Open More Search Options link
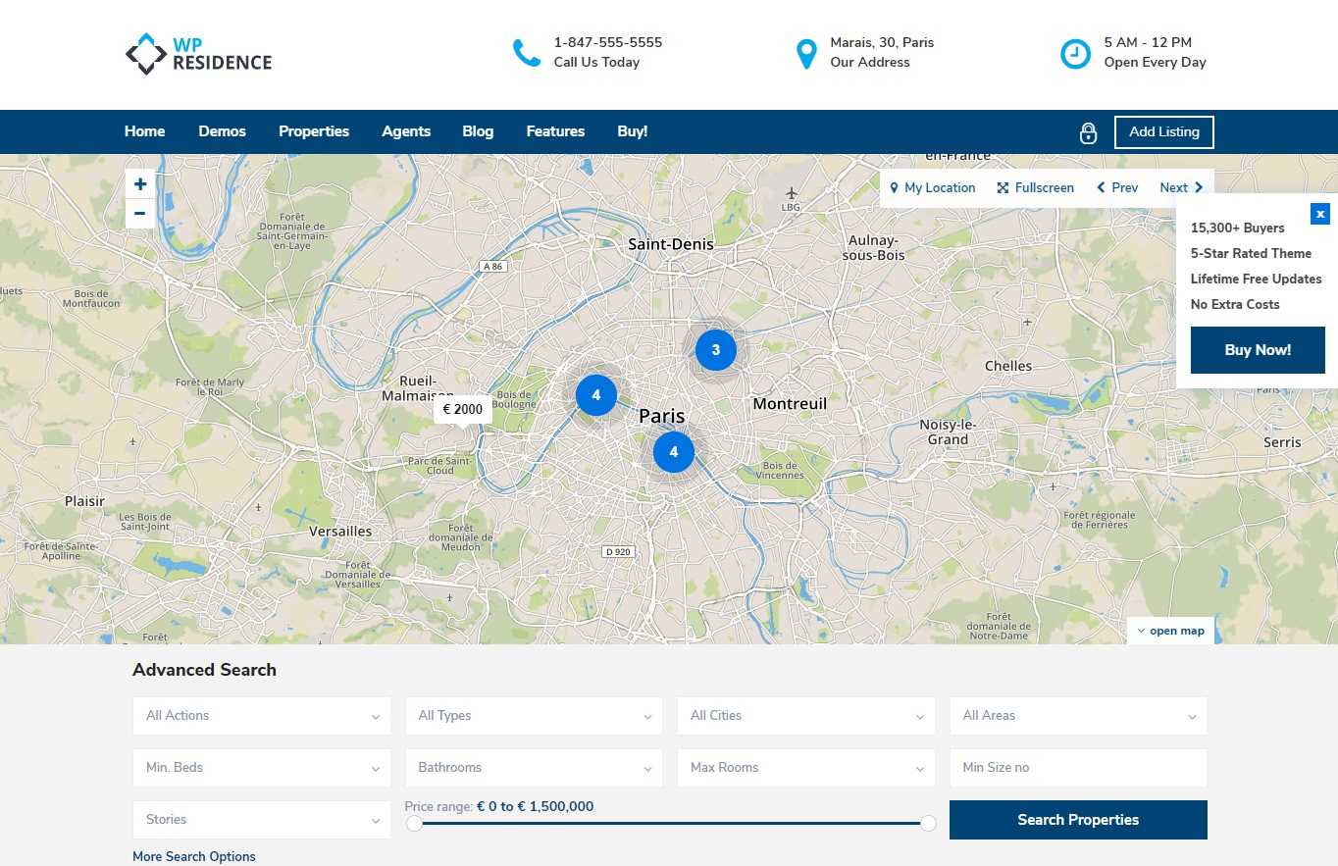Image resolution: width=1338 pixels, height=866 pixels. click(x=194, y=856)
